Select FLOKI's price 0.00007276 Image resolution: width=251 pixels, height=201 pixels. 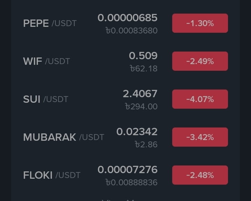(x=127, y=170)
